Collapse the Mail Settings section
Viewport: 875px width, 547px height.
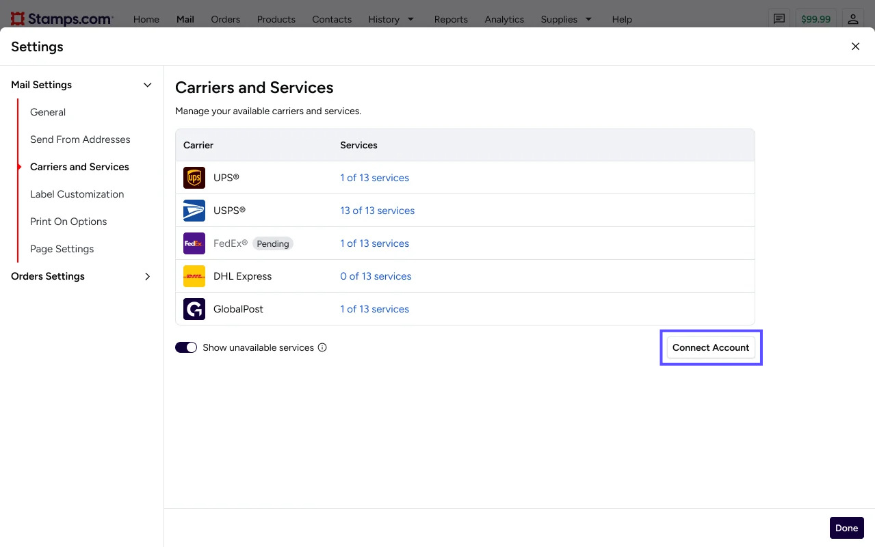[x=147, y=85]
